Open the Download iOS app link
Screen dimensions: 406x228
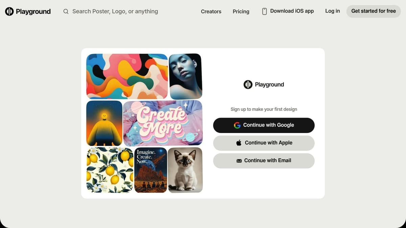(x=292, y=11)
